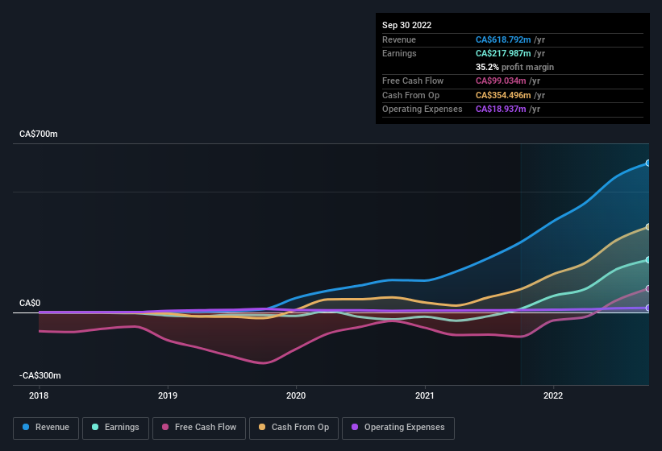Click the -CA$300m y-axis label
The width and height of the screenshot is (662, 451).
(40, 375)
